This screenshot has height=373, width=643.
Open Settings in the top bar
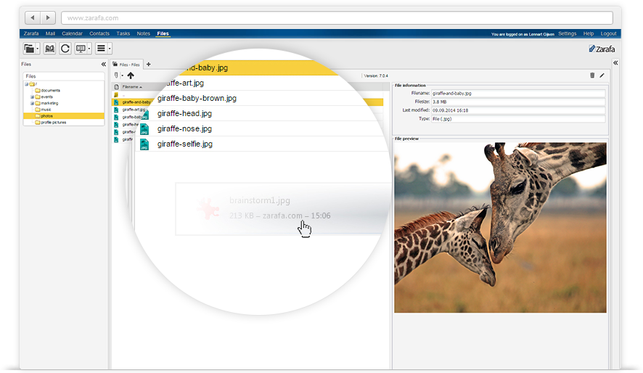coord(567,33)
